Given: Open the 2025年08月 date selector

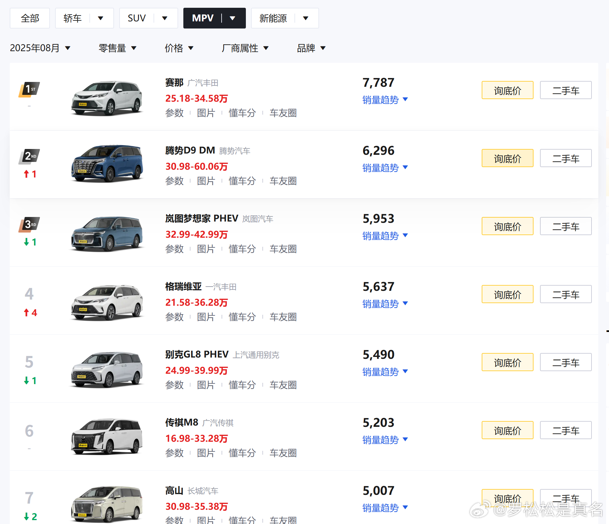Looking at the screenshot, I should click(40, 48).
